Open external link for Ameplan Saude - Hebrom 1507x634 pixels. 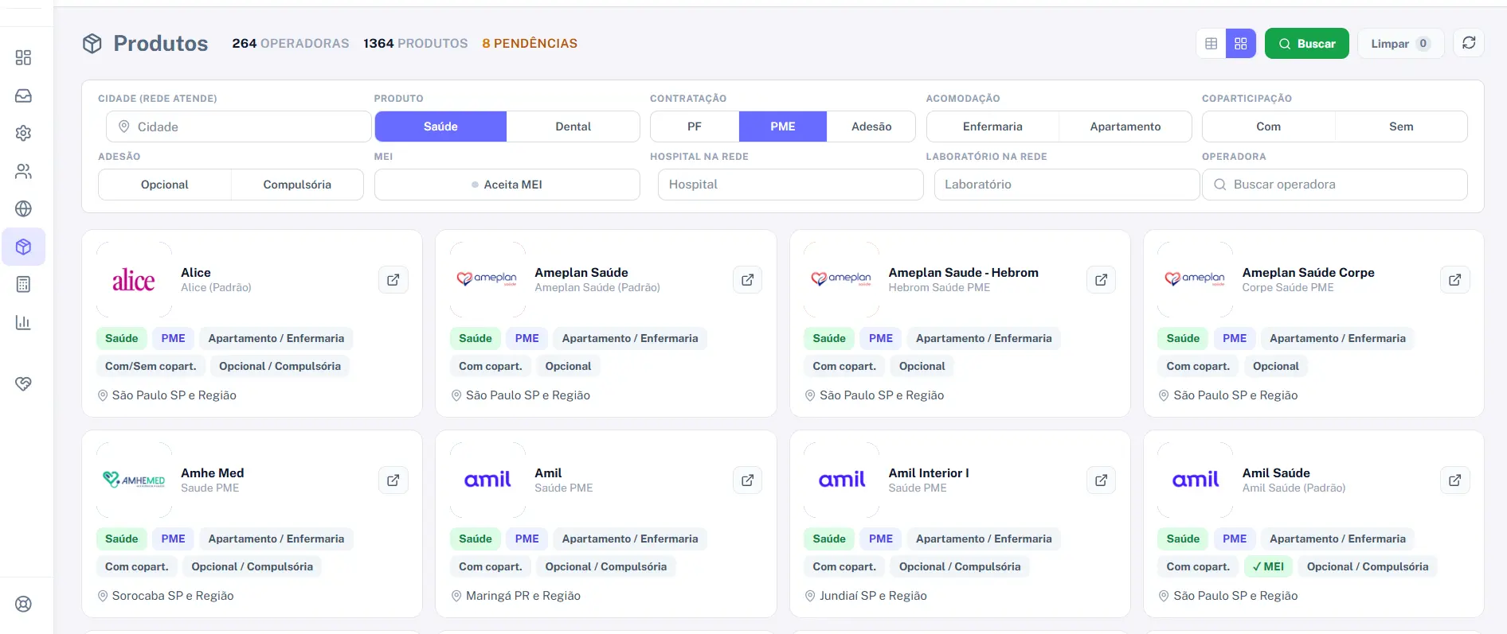point(1101,280)
